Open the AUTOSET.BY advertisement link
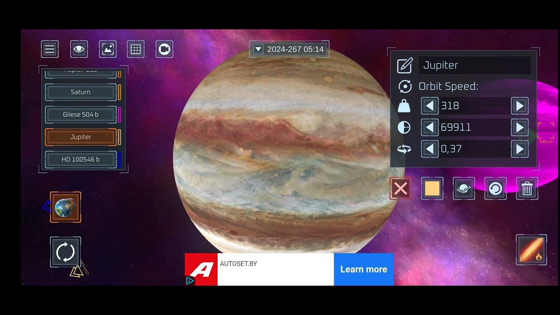 pos(238,264)
